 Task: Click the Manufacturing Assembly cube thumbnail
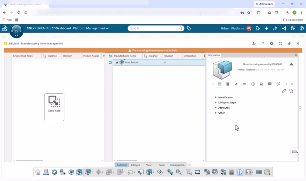pos(222,70)
